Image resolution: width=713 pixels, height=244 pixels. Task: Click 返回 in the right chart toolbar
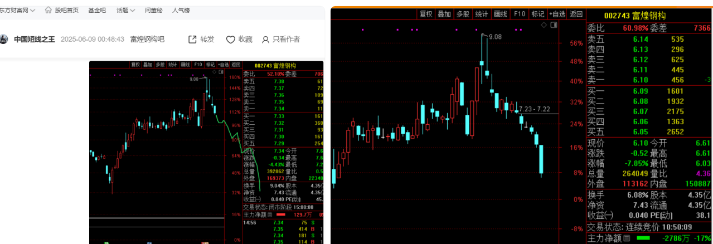click(576, 14)
